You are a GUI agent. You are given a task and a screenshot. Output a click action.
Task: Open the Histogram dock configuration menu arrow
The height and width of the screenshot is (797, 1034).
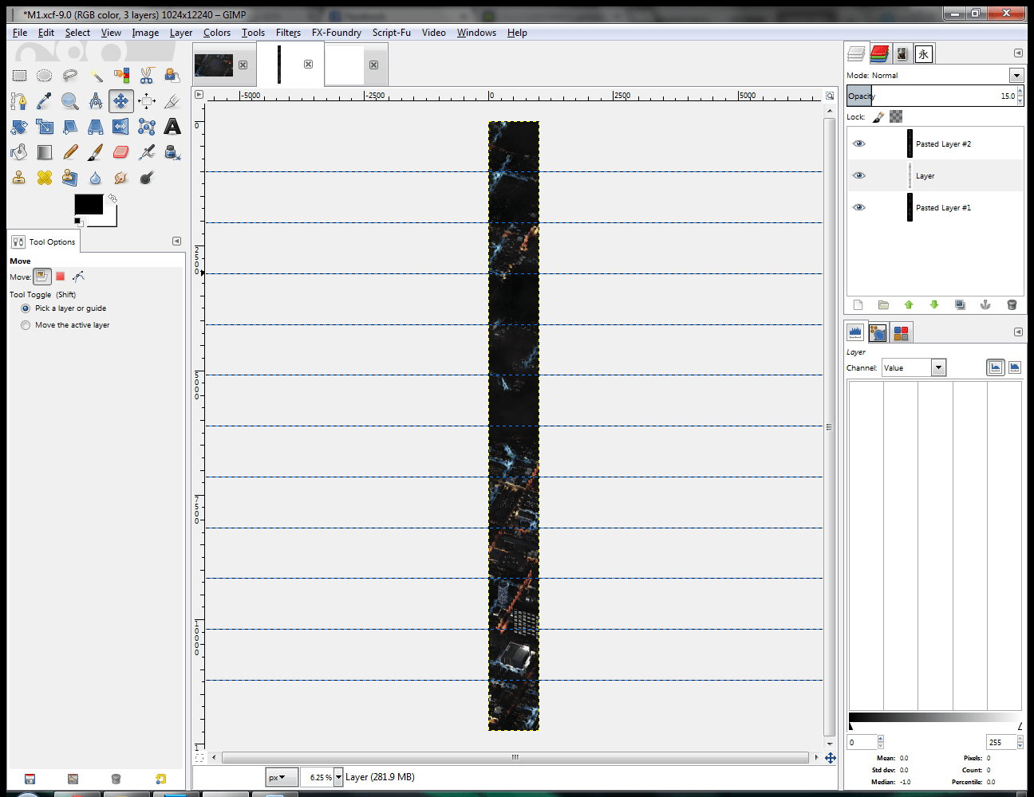[1018, 332]
